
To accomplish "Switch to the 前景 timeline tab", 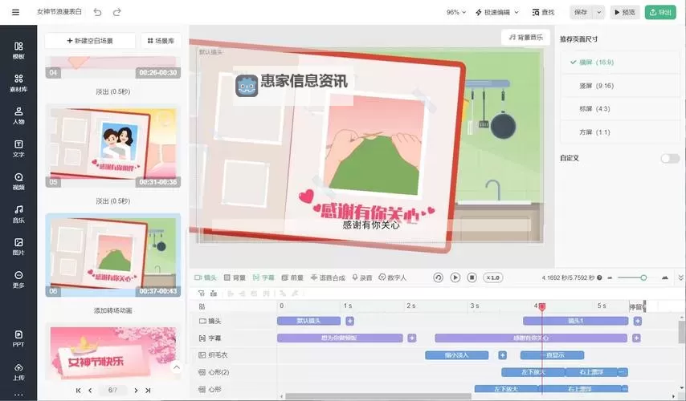I will pos(292,277).
